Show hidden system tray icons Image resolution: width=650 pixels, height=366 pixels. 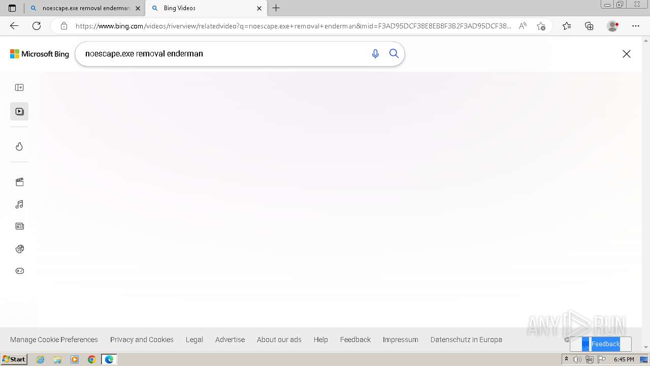click(566, 359)
